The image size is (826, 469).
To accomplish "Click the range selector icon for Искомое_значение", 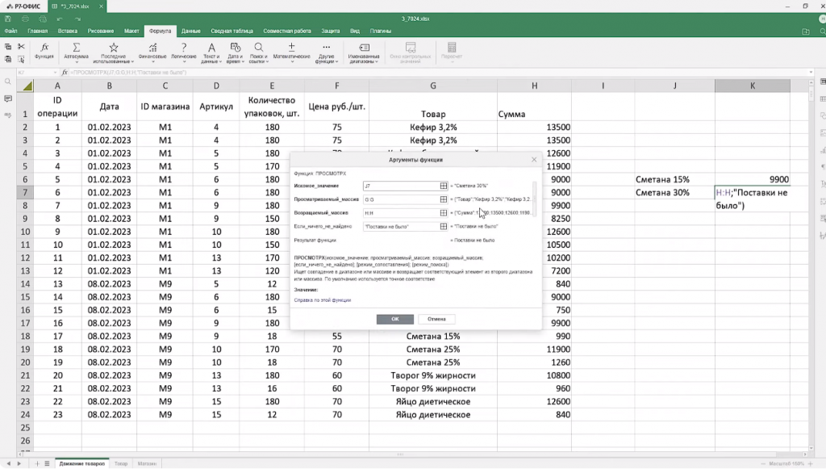I will (x=444, y=186).
